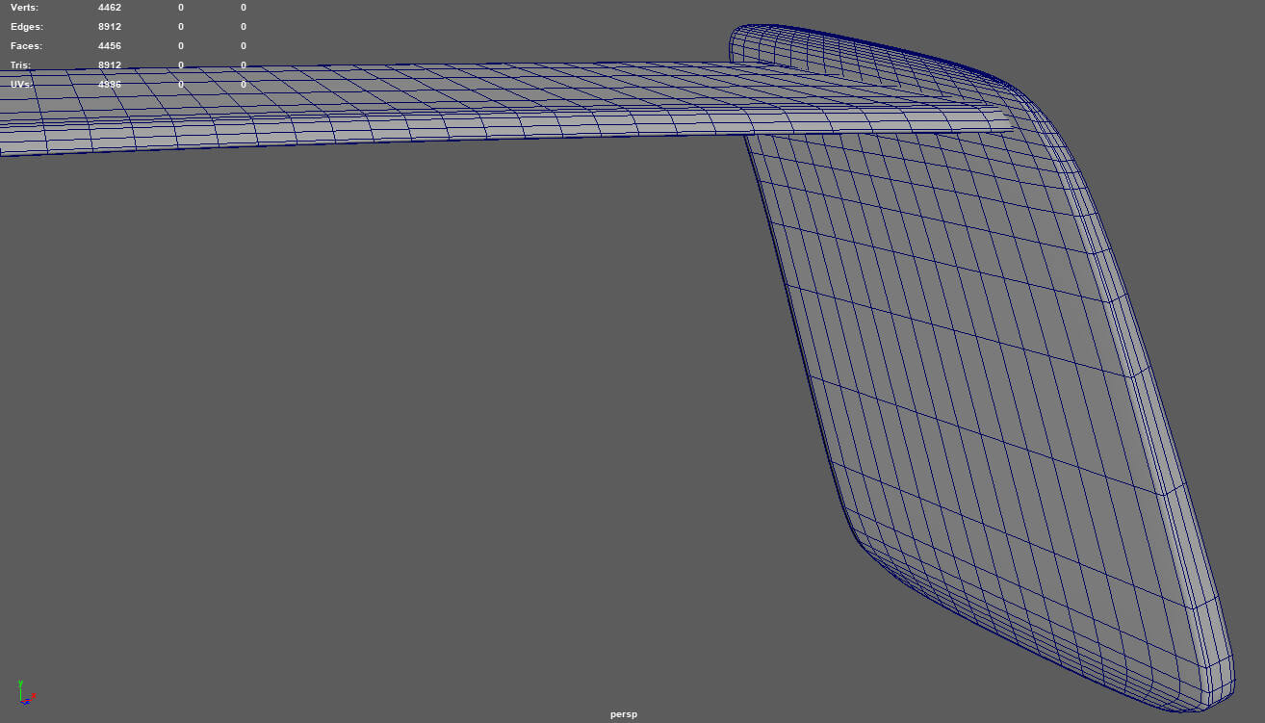Click the Faces label in the HUD
Image resolution: width=1265 pixels, height=723 pixels.
point(26,46)
